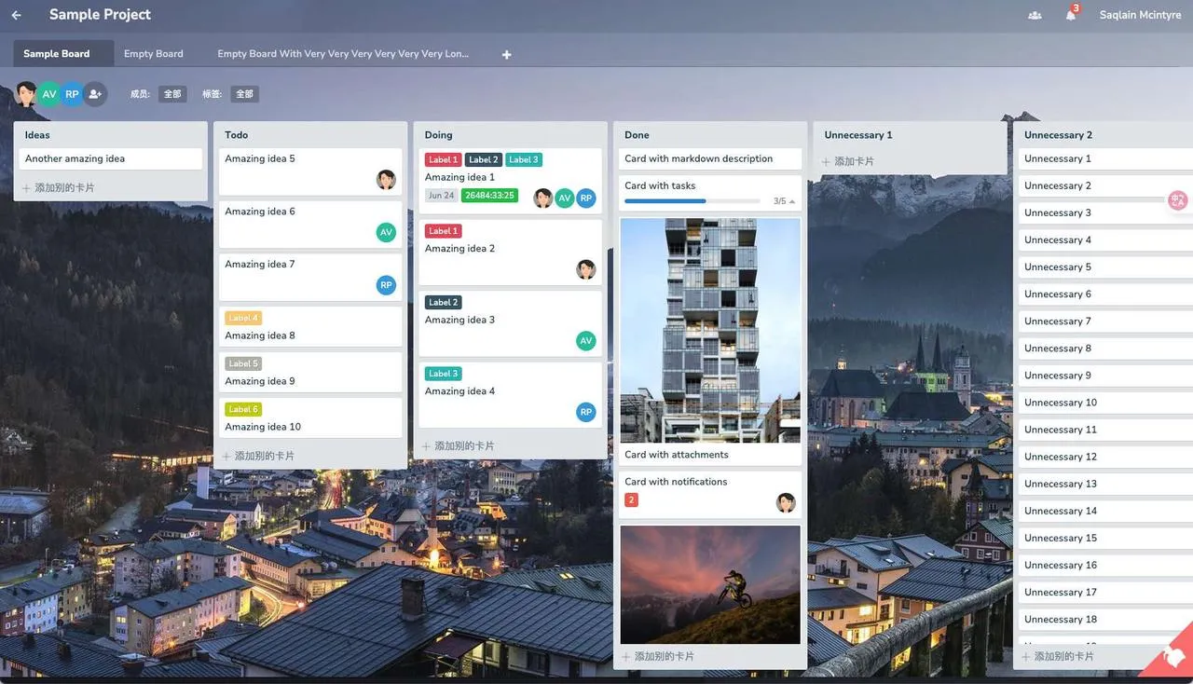Open the notifications bell

(1071, 15)
